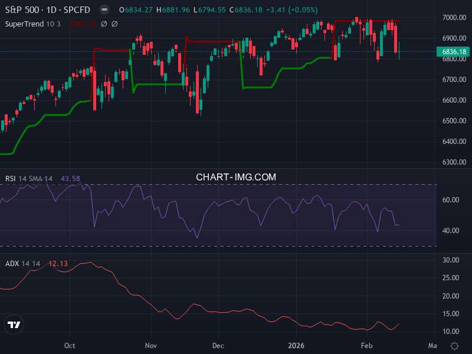This screenshot has width=472, height=354.
Task: Click the TradingView logo in the corner
Action: click(14, 324)
